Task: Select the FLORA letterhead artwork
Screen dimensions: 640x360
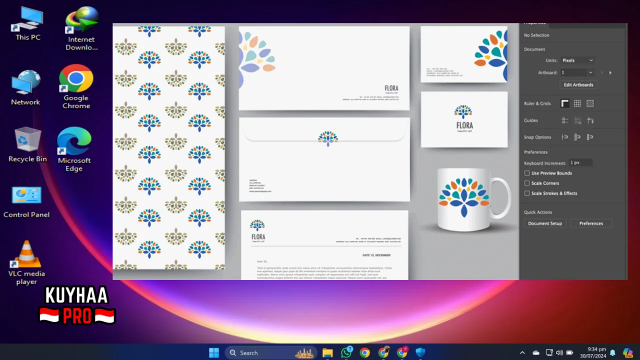Action: (324, 245)
